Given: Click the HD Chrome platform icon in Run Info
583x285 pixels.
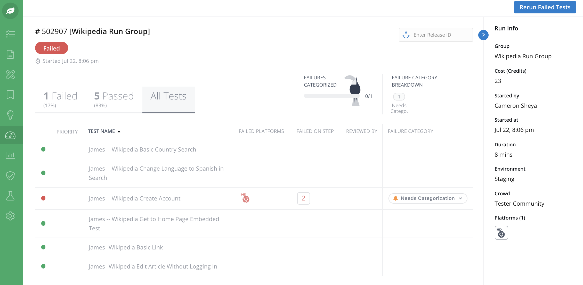Looking at the screenshot, I should 501,233.
